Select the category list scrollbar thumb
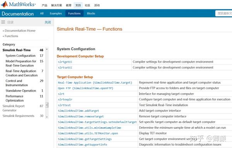 coord(47,105)
